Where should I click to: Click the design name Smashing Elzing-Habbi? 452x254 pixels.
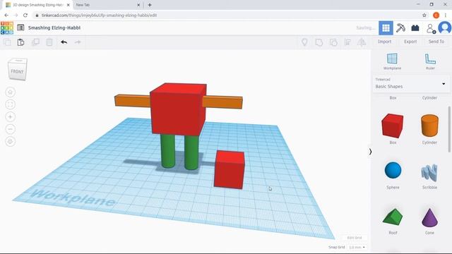[54, 28]
